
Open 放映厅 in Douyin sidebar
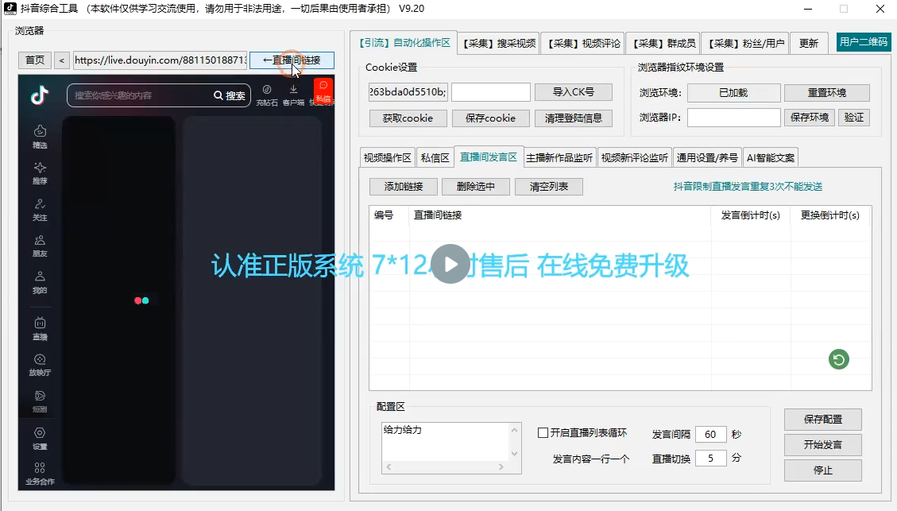40,365
